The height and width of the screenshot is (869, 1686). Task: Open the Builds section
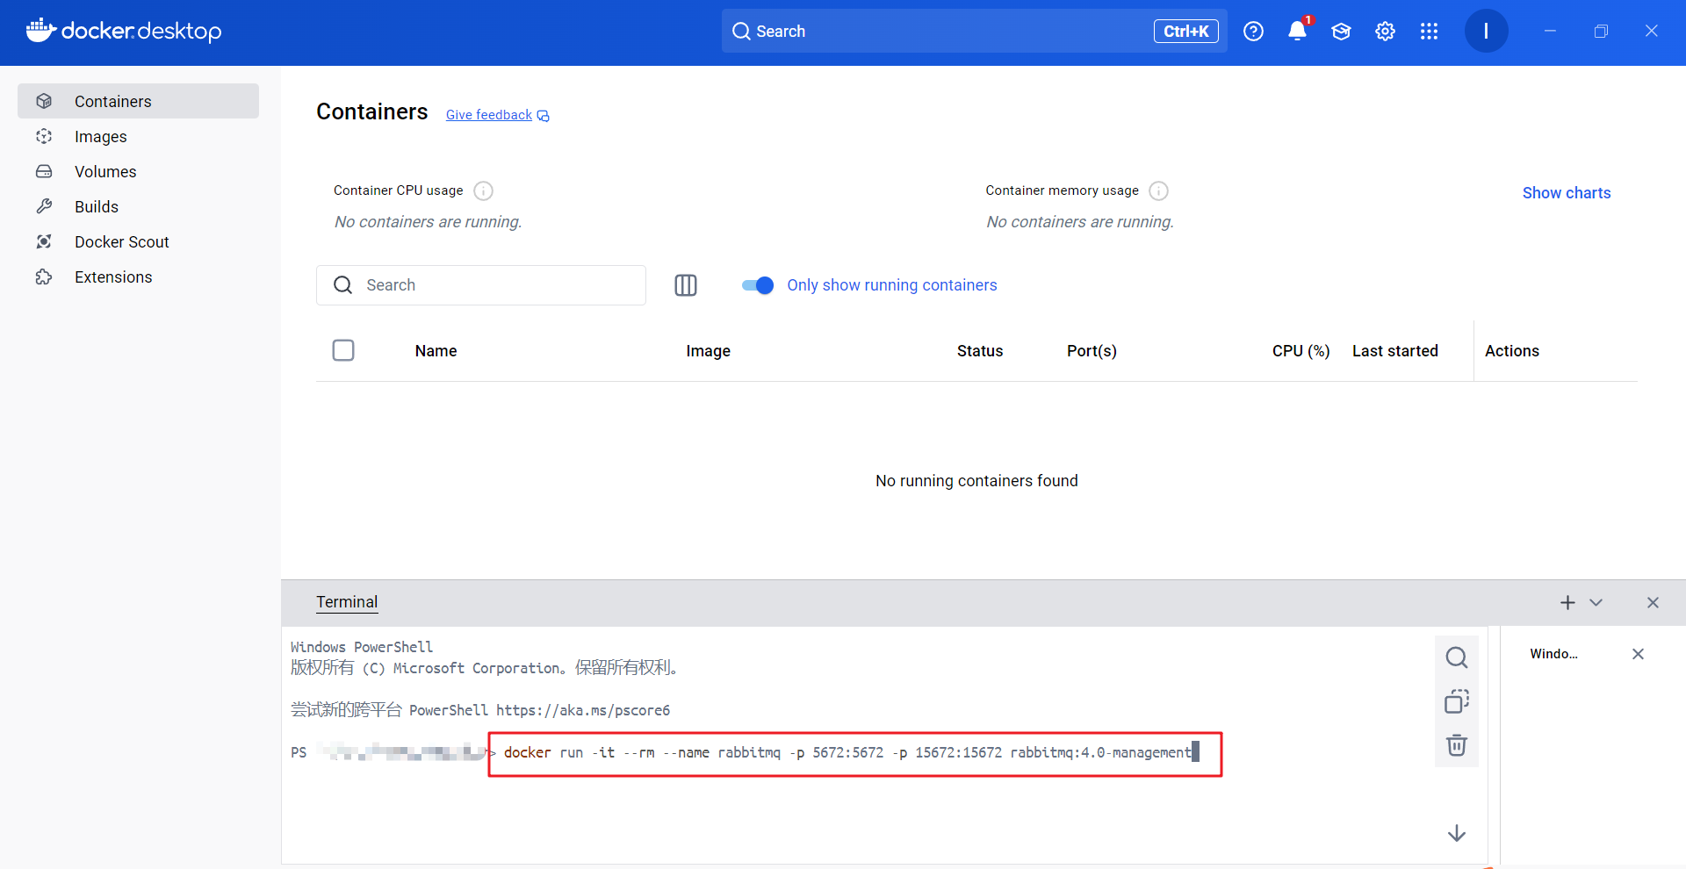[x=138, y=206]
